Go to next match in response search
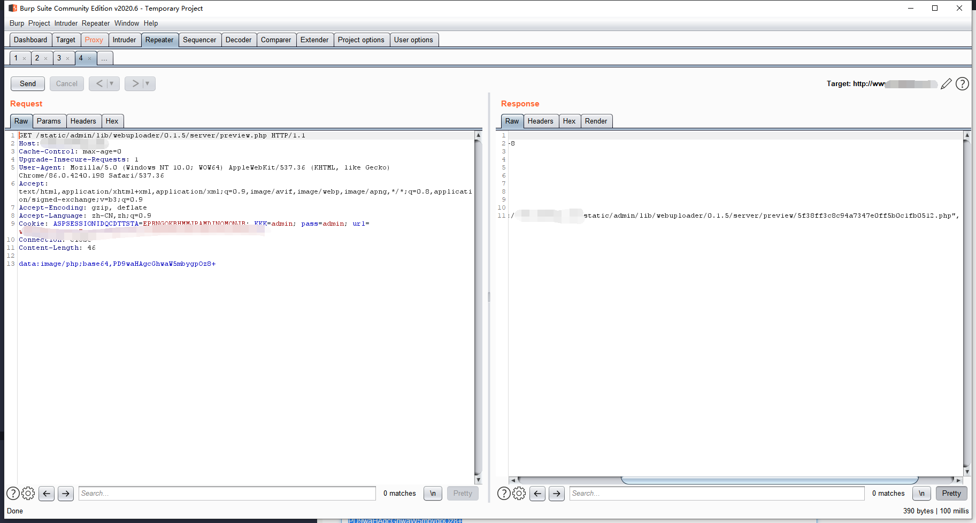The width and height of the screenshot is (976, 523). [557, 494]
